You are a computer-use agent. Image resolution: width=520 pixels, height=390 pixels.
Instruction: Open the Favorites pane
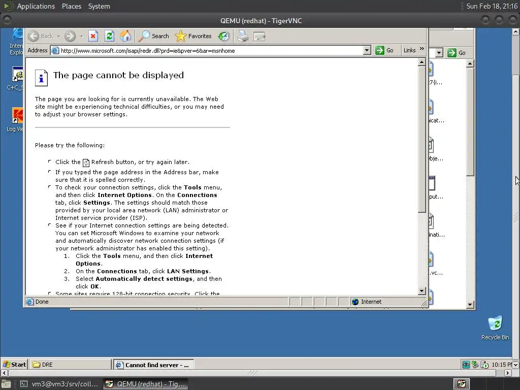point(193,36)
